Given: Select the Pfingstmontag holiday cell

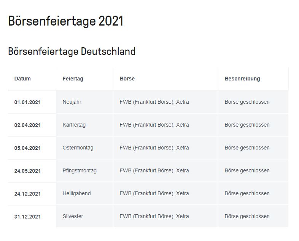Looking at the screenshot, I should click(80, 170).
